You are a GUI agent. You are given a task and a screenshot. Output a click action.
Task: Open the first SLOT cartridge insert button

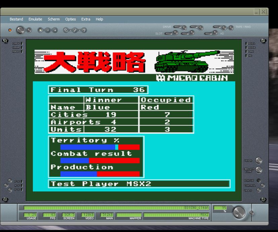169,34
